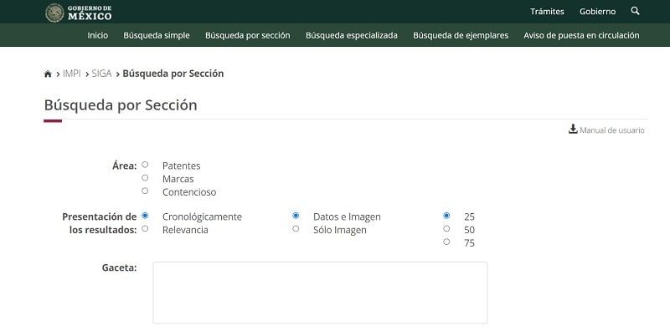This screenshot has width=670, height=336.
Task: Click the Manual de usuario download icon
Action: 573,130
